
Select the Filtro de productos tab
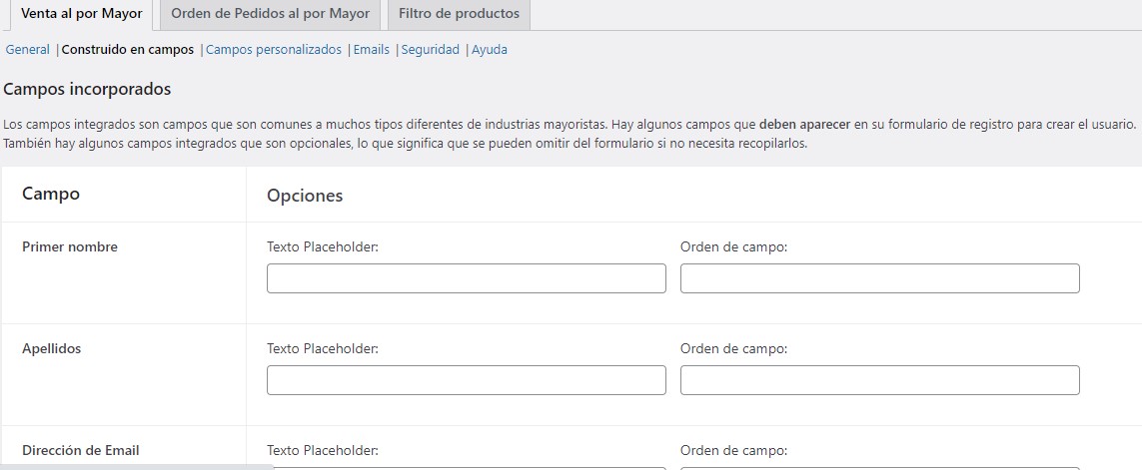pyautogui.click(x=459, y=14)
